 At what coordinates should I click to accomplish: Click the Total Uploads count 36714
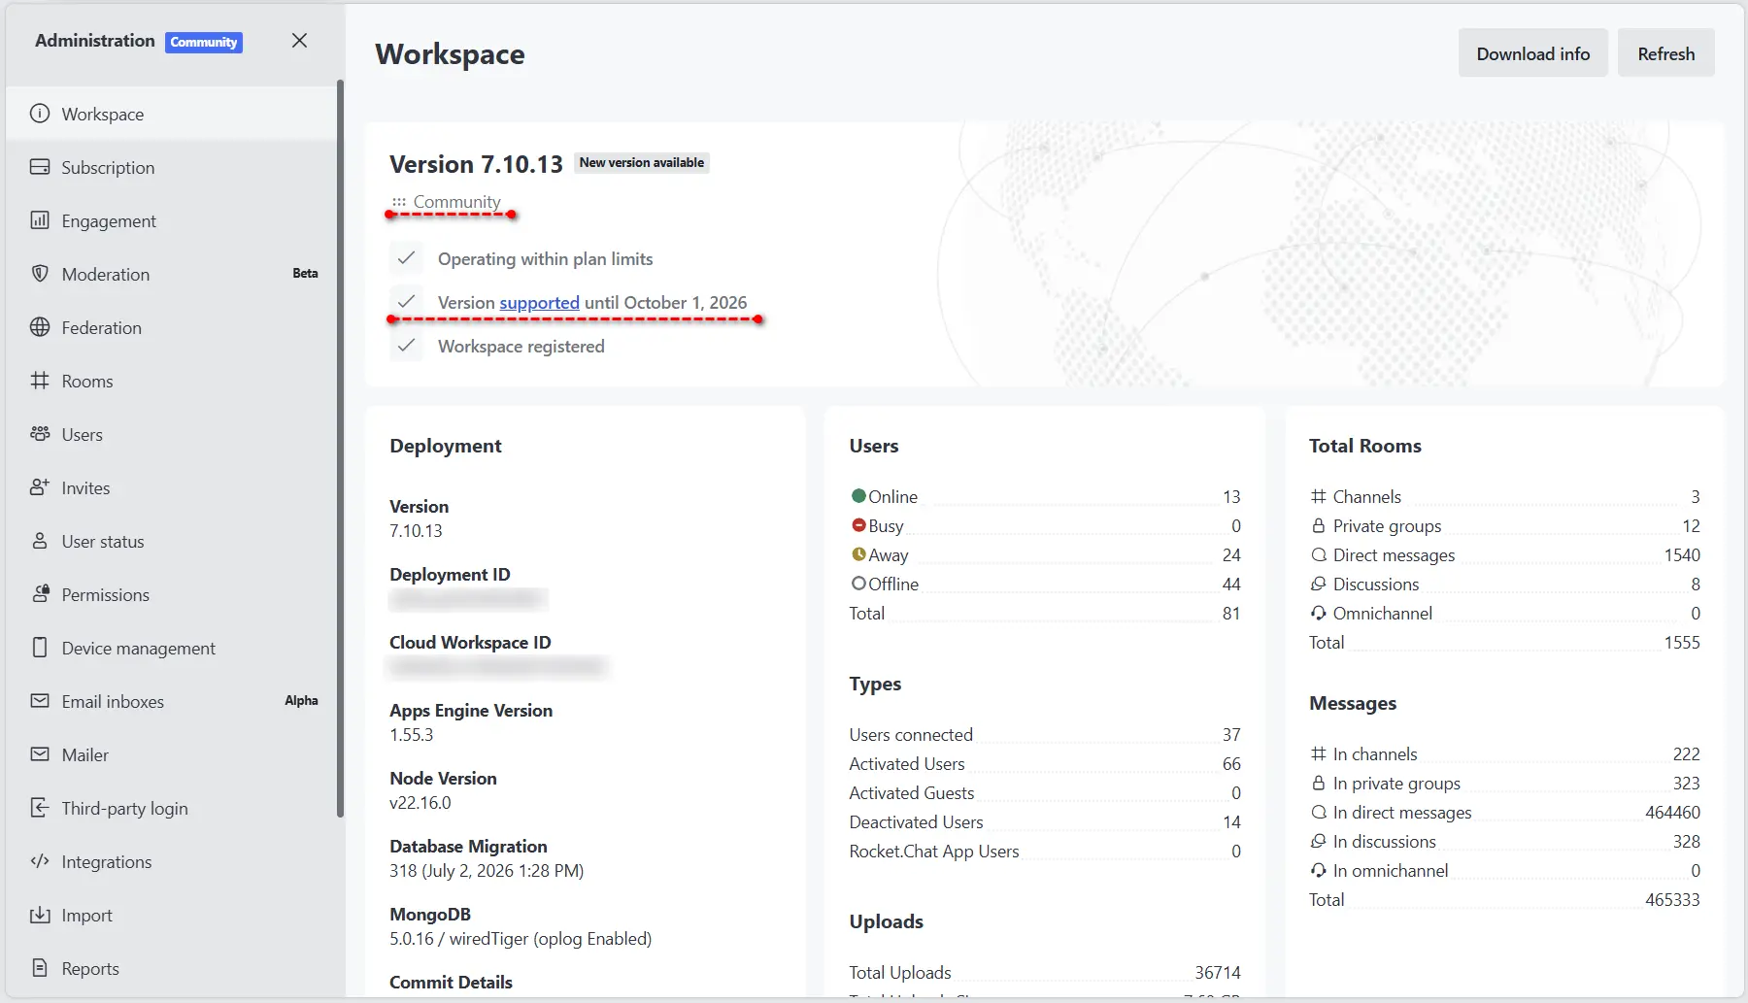click(1218, 972)
